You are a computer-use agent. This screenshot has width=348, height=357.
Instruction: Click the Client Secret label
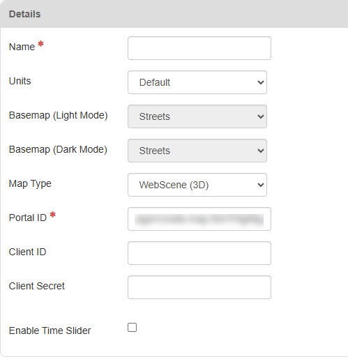pyautogui.click(x=36, y=286)
